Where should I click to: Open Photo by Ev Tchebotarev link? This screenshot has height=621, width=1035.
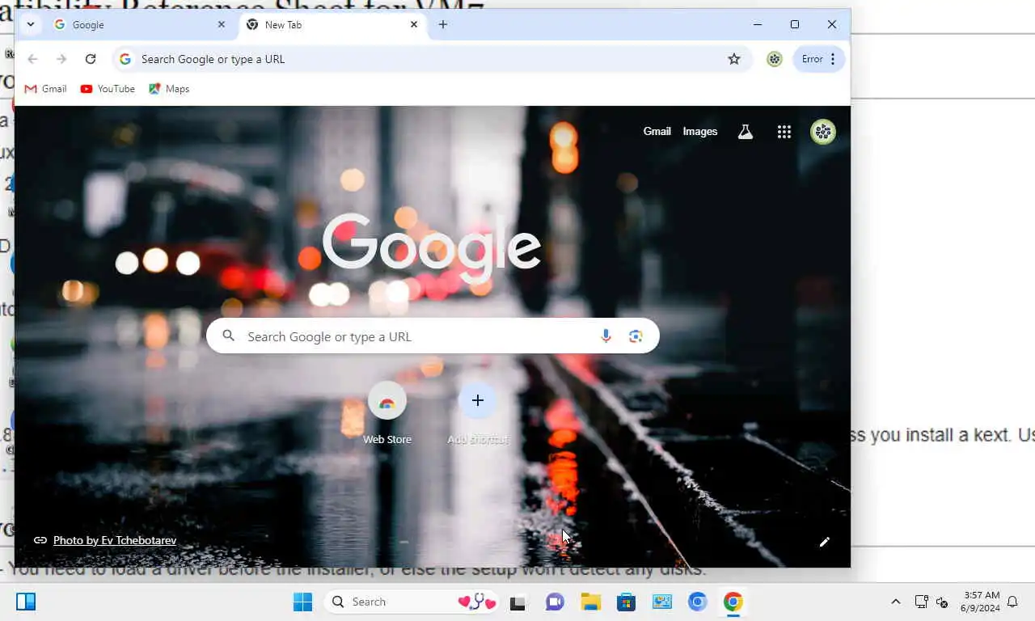click(115, 540)
